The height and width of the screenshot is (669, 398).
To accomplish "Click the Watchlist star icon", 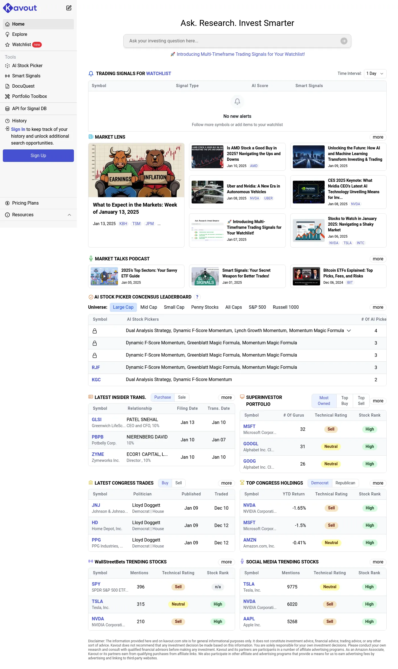I will [7, 45].
